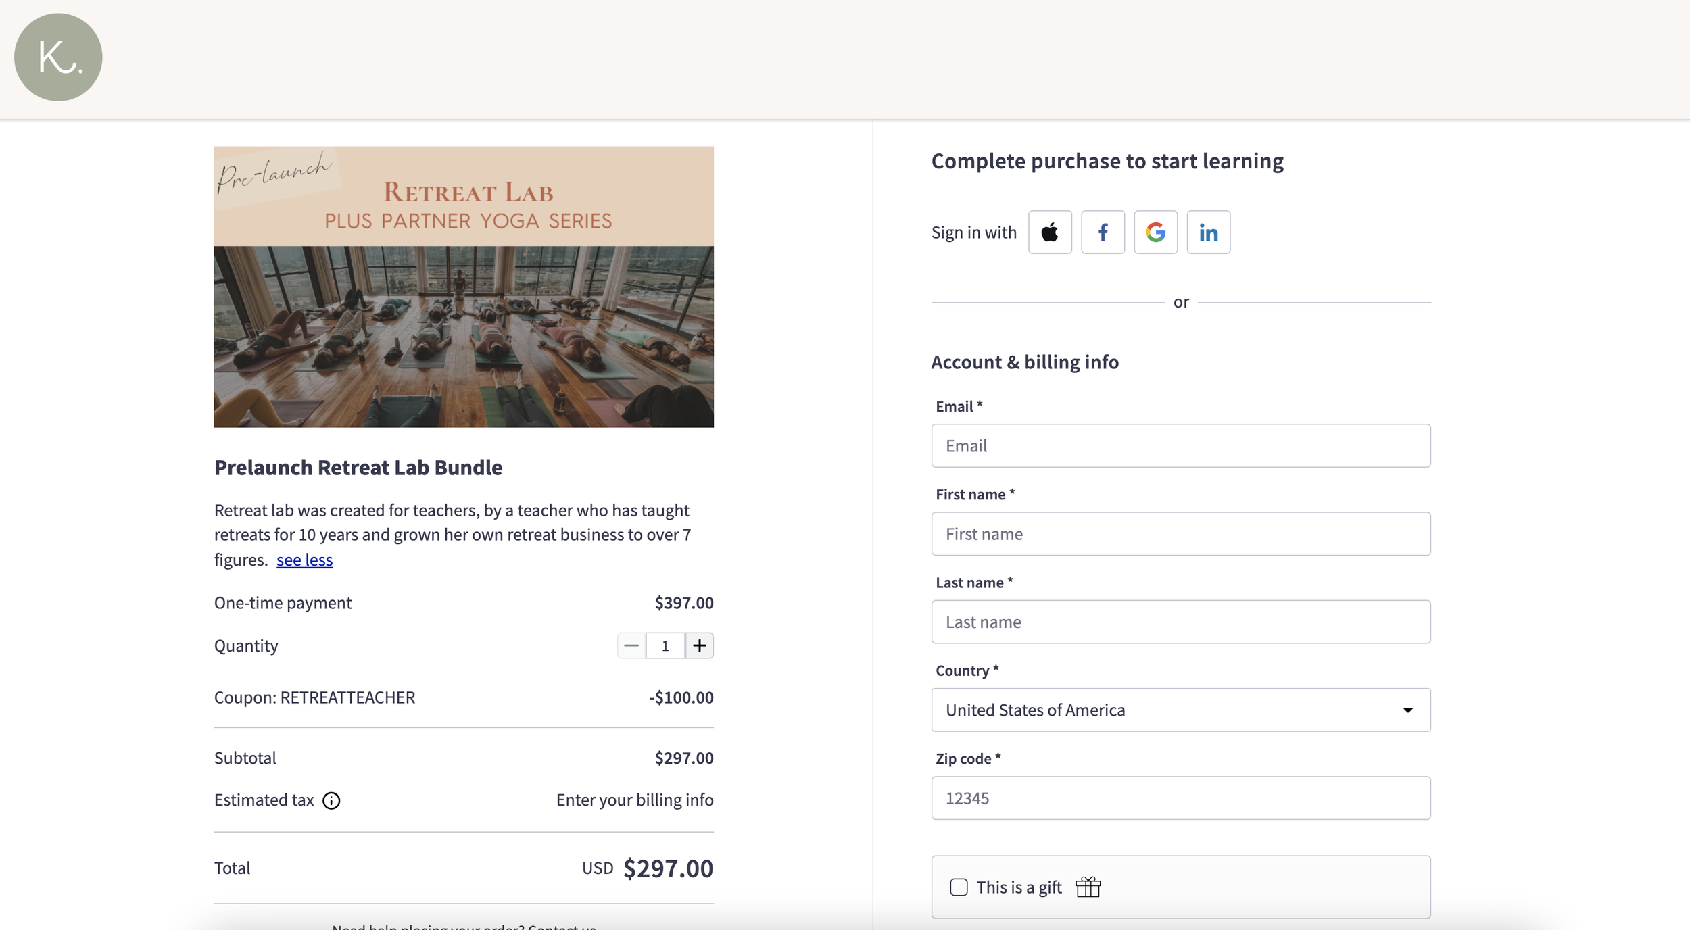Sign in with LinkedIn
The width and height of the screenshot is (1690, 930).
coord(1209,232)
